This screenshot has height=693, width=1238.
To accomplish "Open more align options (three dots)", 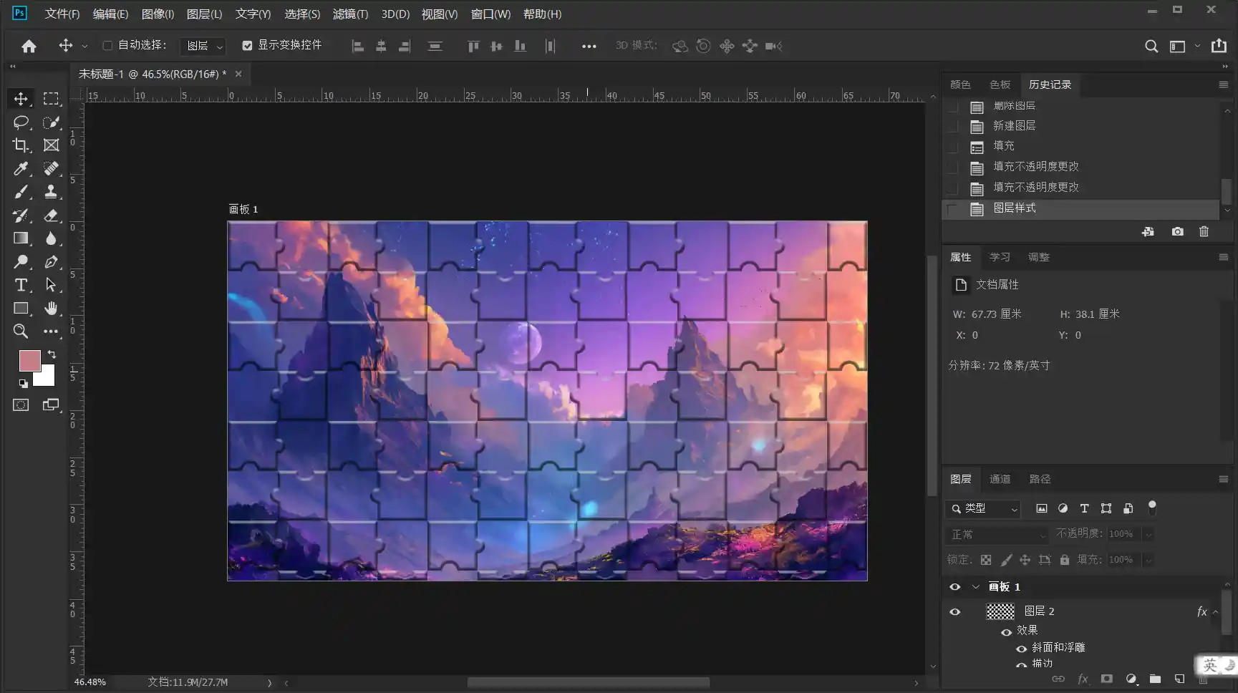I will (589, 47).
